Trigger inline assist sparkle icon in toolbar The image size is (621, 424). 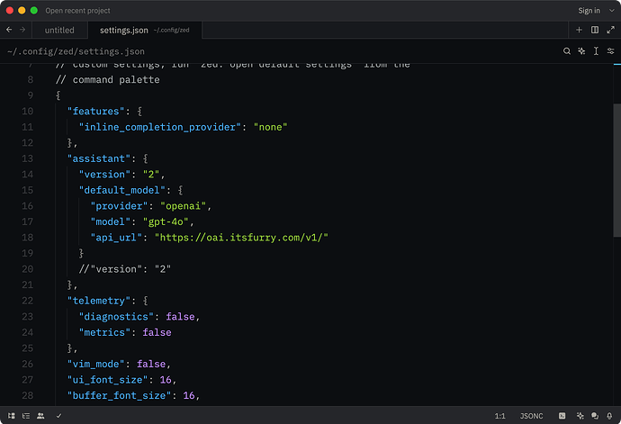tap(581, 51)
